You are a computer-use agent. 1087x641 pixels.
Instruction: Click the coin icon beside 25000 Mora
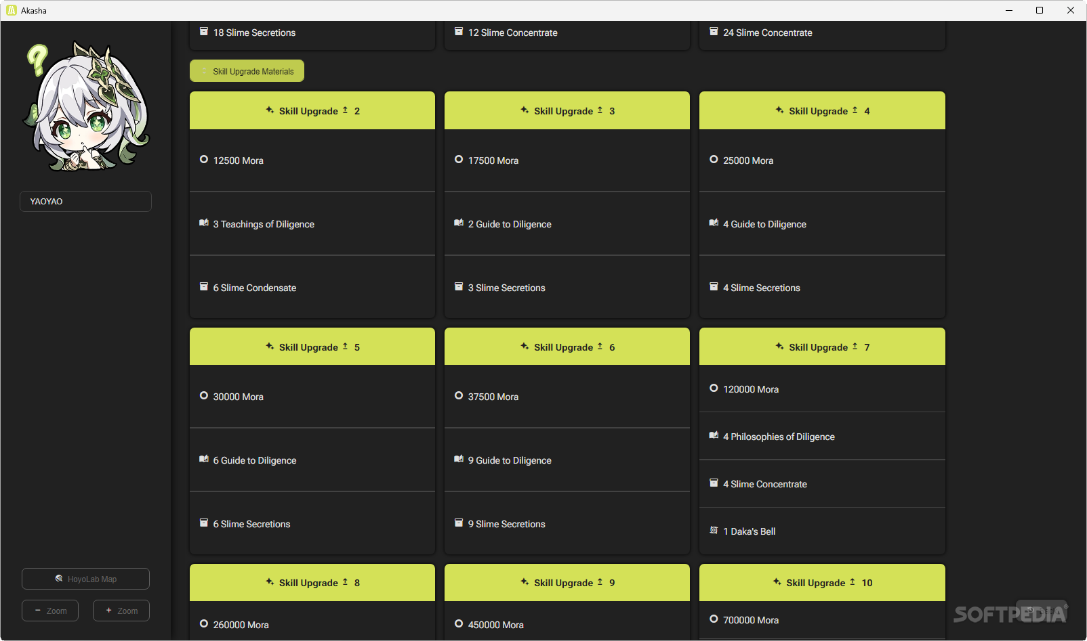coord(714,159)
